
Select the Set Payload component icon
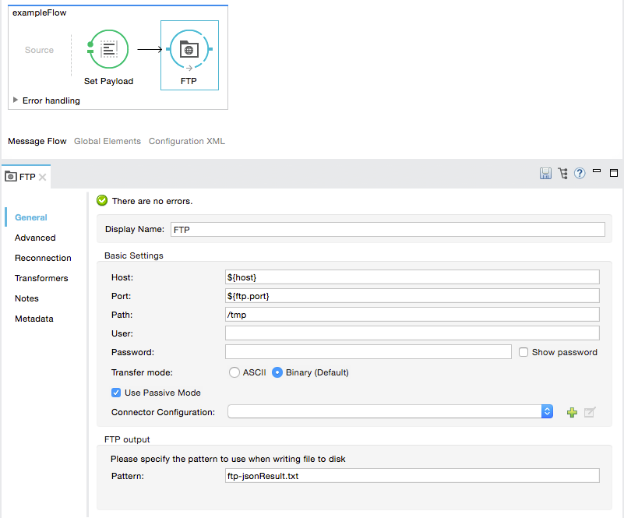(x=108, y=50)
